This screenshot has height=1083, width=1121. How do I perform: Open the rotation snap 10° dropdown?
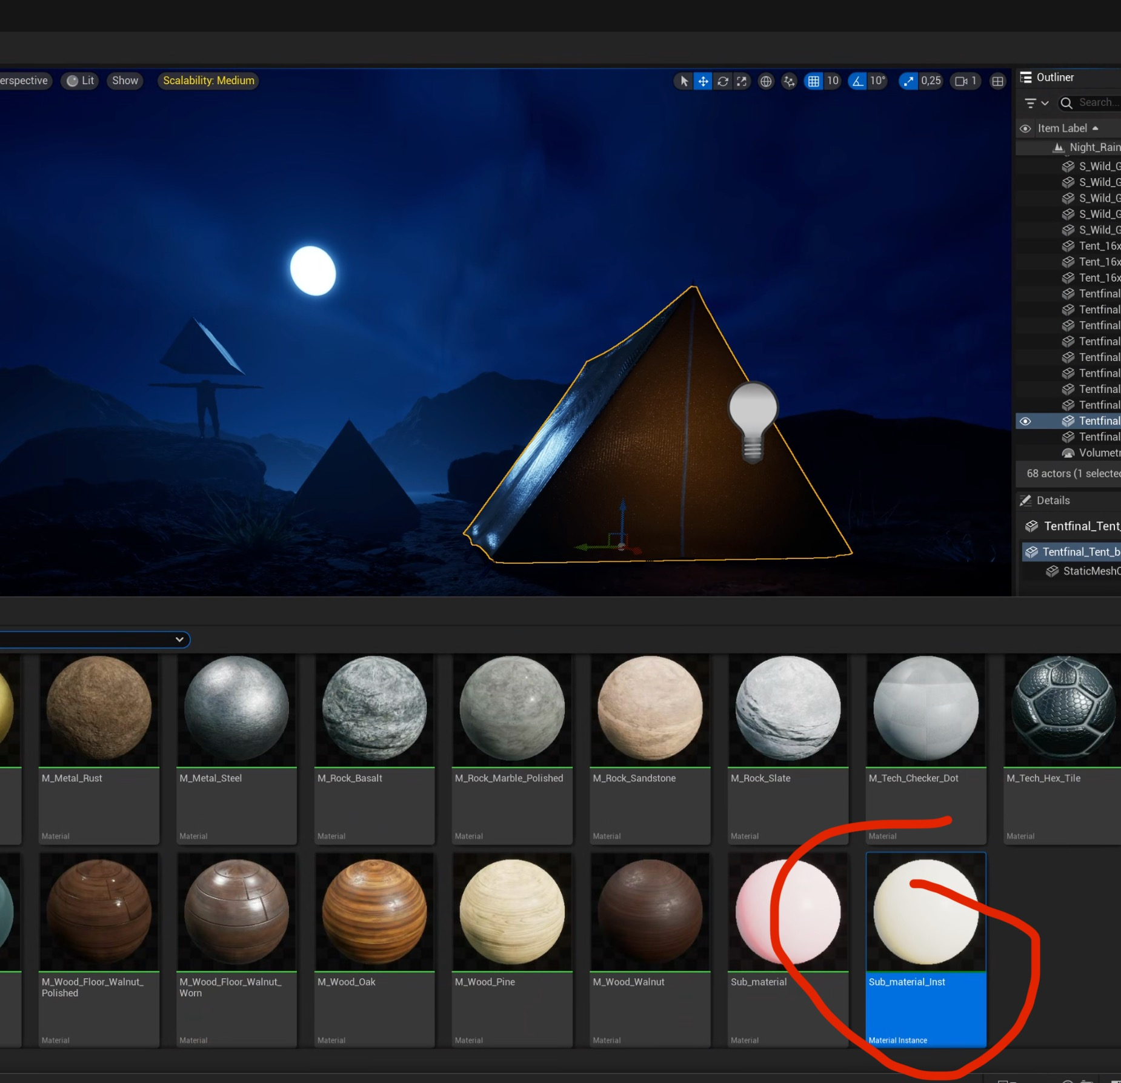pos(877,81)
